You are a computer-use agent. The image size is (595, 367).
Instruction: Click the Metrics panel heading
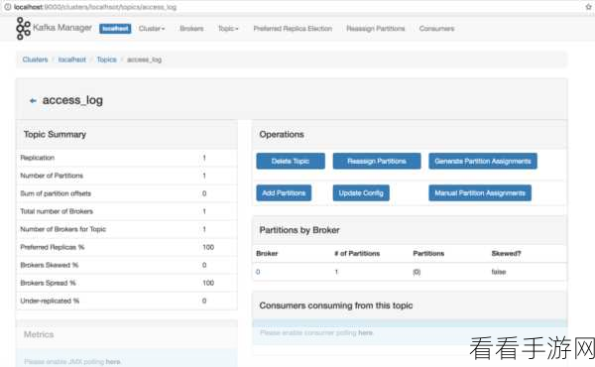[x=39, y=334]
